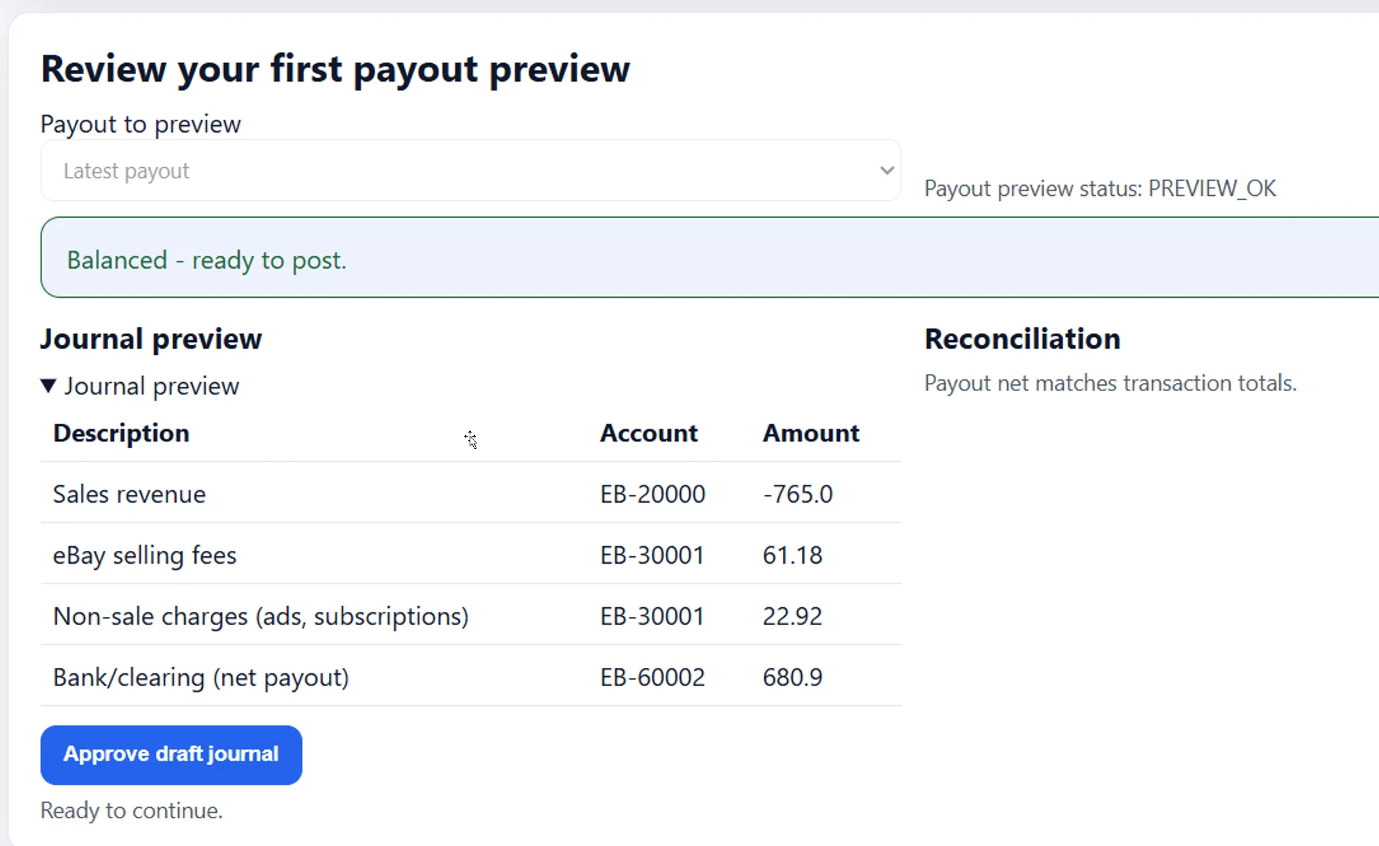
Task: Click the Description column header
Action: click(120, 433)
